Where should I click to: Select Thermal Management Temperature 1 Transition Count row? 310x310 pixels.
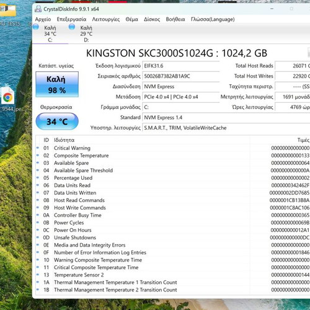(173, 282)
